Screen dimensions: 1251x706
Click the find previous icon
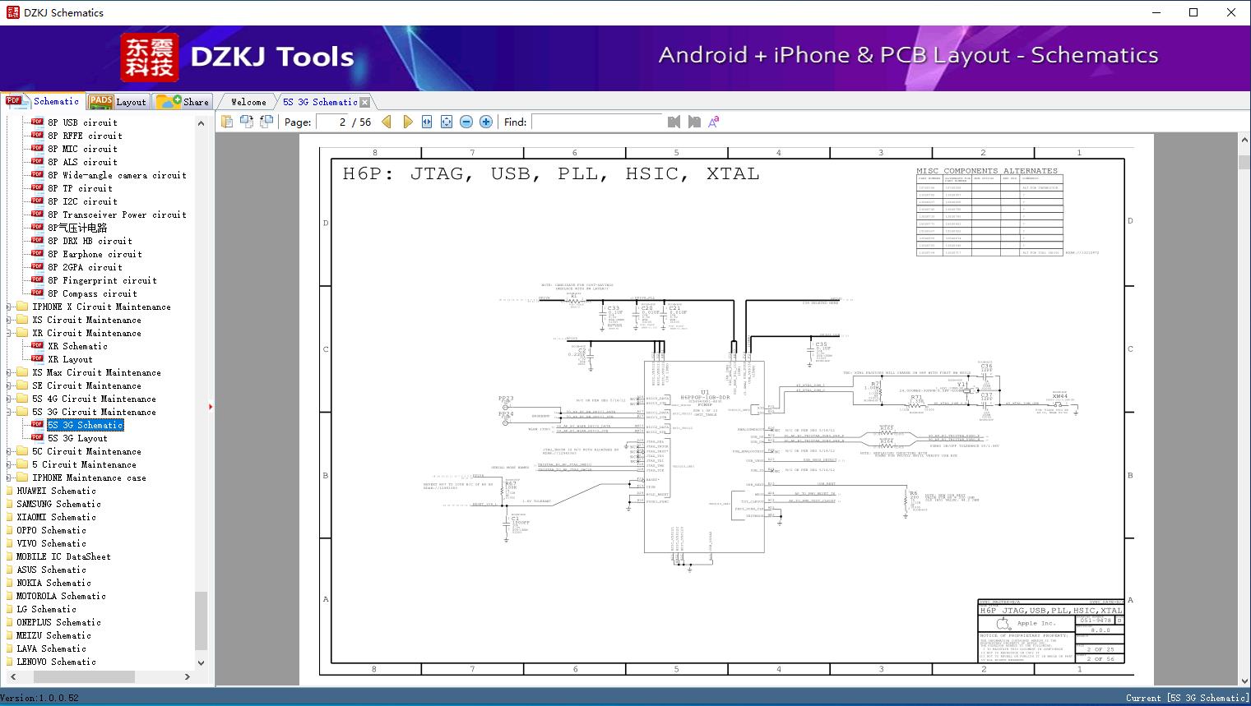tap(674, 122)
